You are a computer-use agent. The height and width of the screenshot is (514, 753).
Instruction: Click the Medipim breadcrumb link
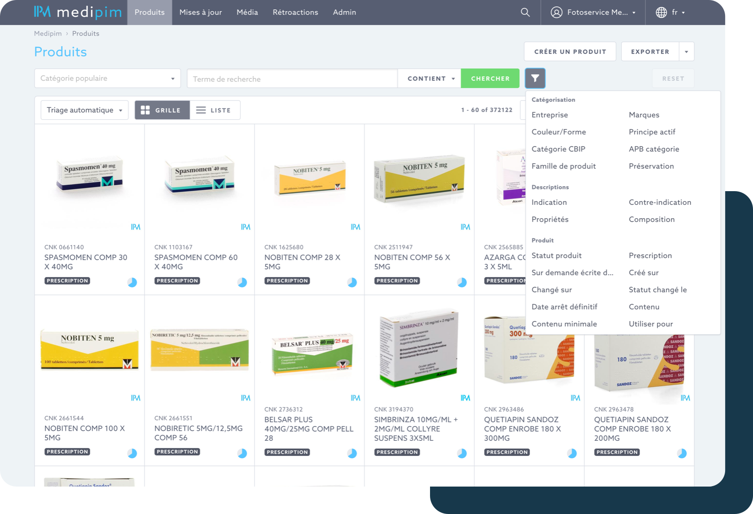pyautogui.click(x=48, y=33)
